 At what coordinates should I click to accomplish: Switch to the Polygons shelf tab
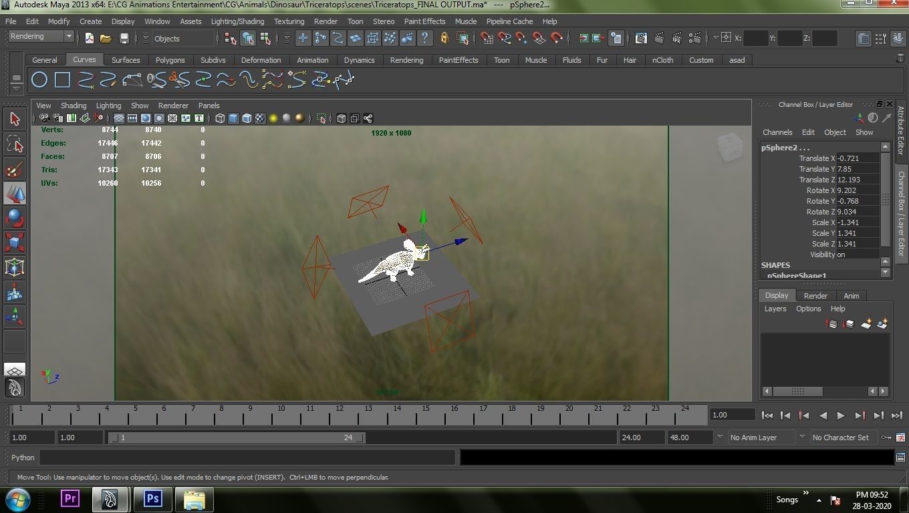[170, 60]
